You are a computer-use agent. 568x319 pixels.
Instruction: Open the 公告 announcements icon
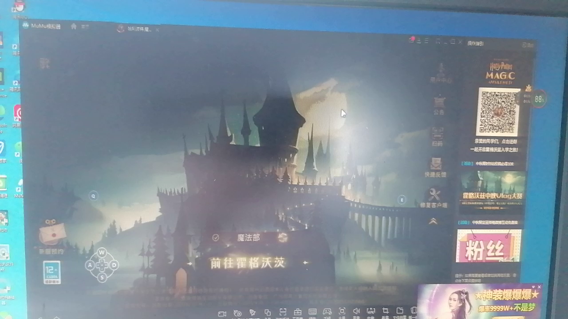439,105
